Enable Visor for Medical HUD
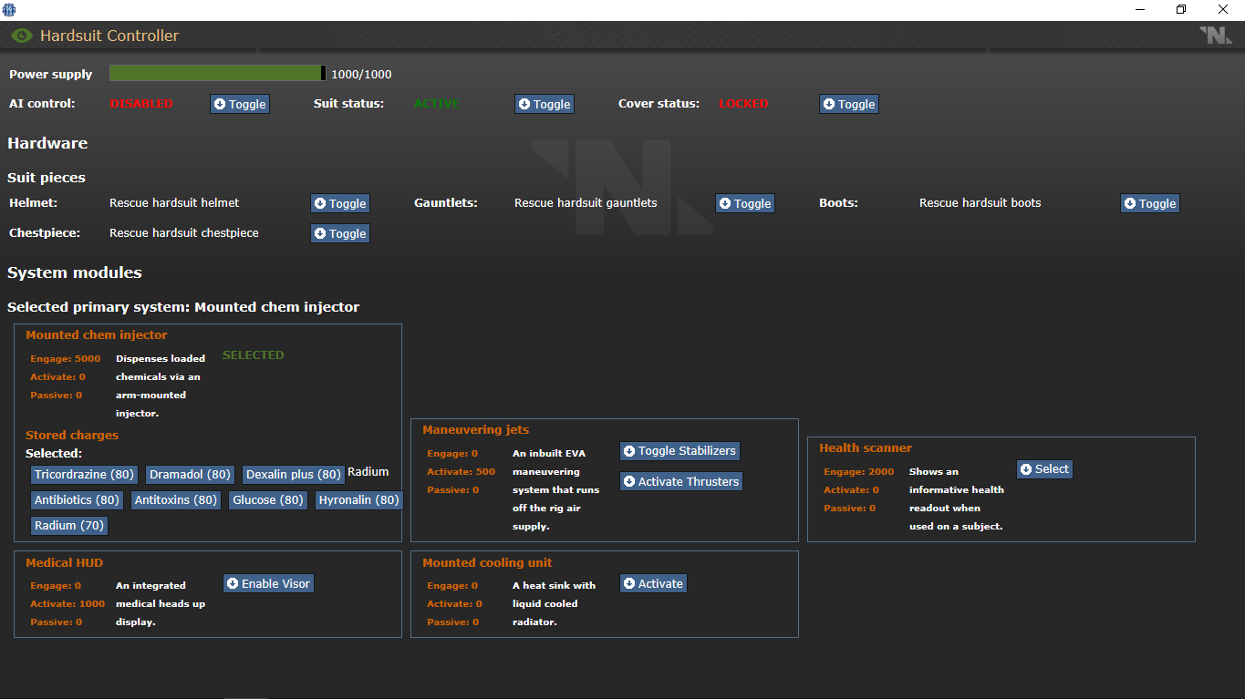Viewport: 1245px width, 699px height. click(x=269, y=583)
